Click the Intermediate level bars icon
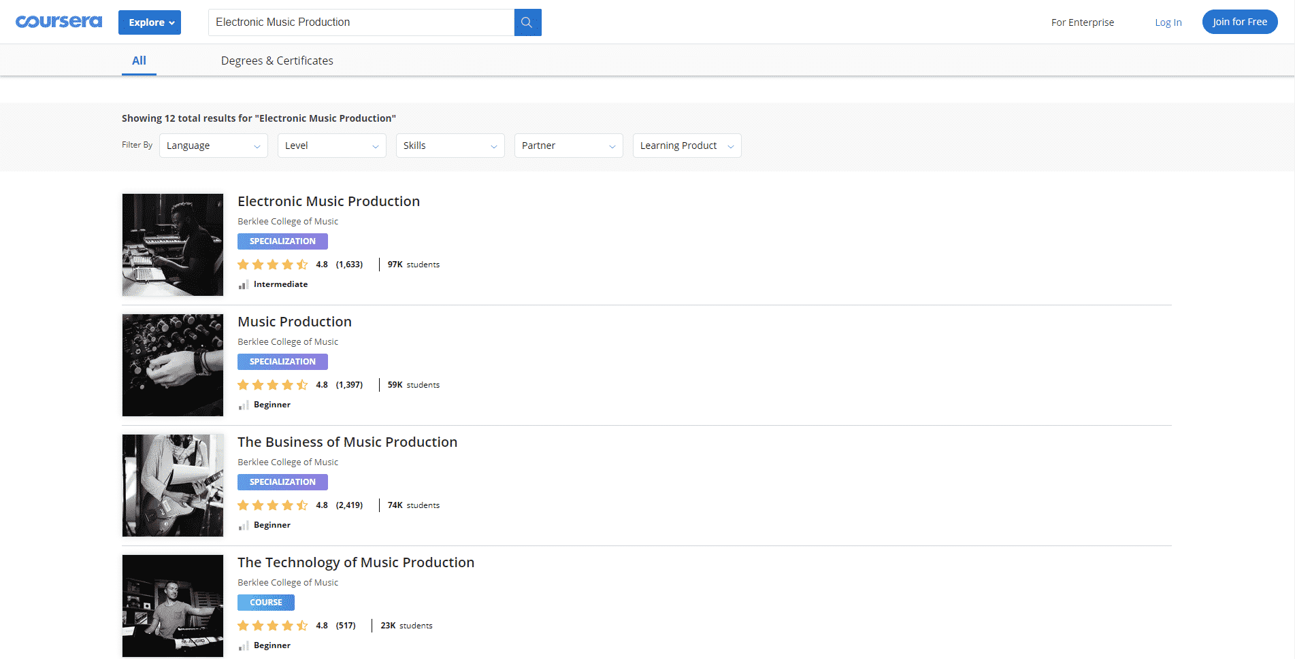 (243, 285)
